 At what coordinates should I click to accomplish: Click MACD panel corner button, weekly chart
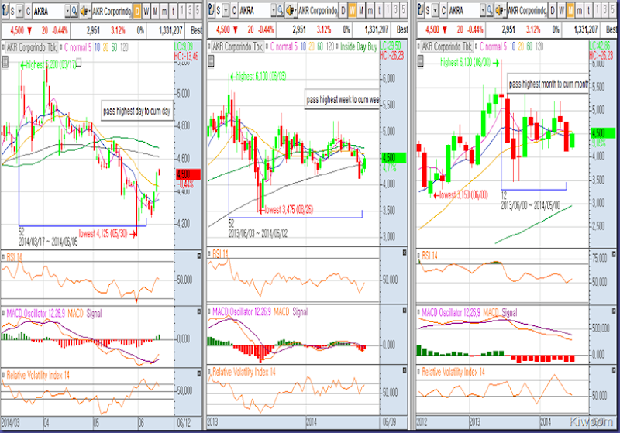405,311
